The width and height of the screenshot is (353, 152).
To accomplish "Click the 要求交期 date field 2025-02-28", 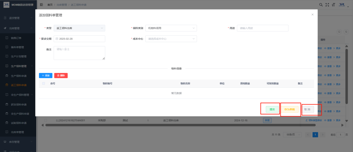I will [79, 39].
